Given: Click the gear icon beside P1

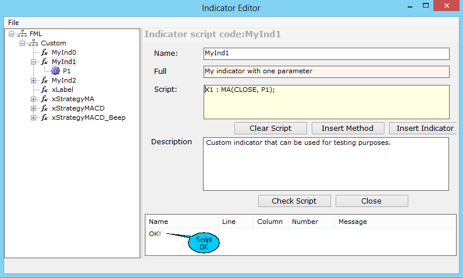Looking at the screenshot, I should pos(56,71).
